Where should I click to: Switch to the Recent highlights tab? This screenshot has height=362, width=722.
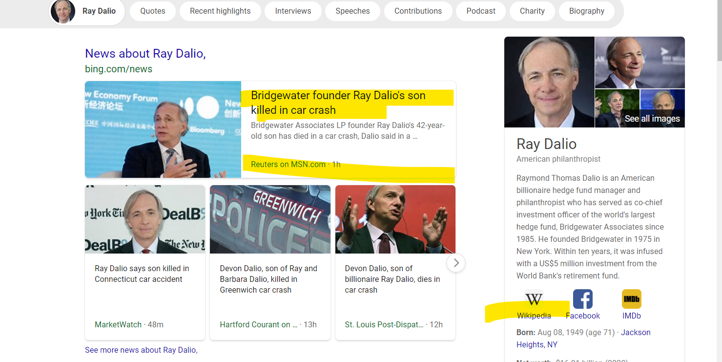[x=220, y=11]
